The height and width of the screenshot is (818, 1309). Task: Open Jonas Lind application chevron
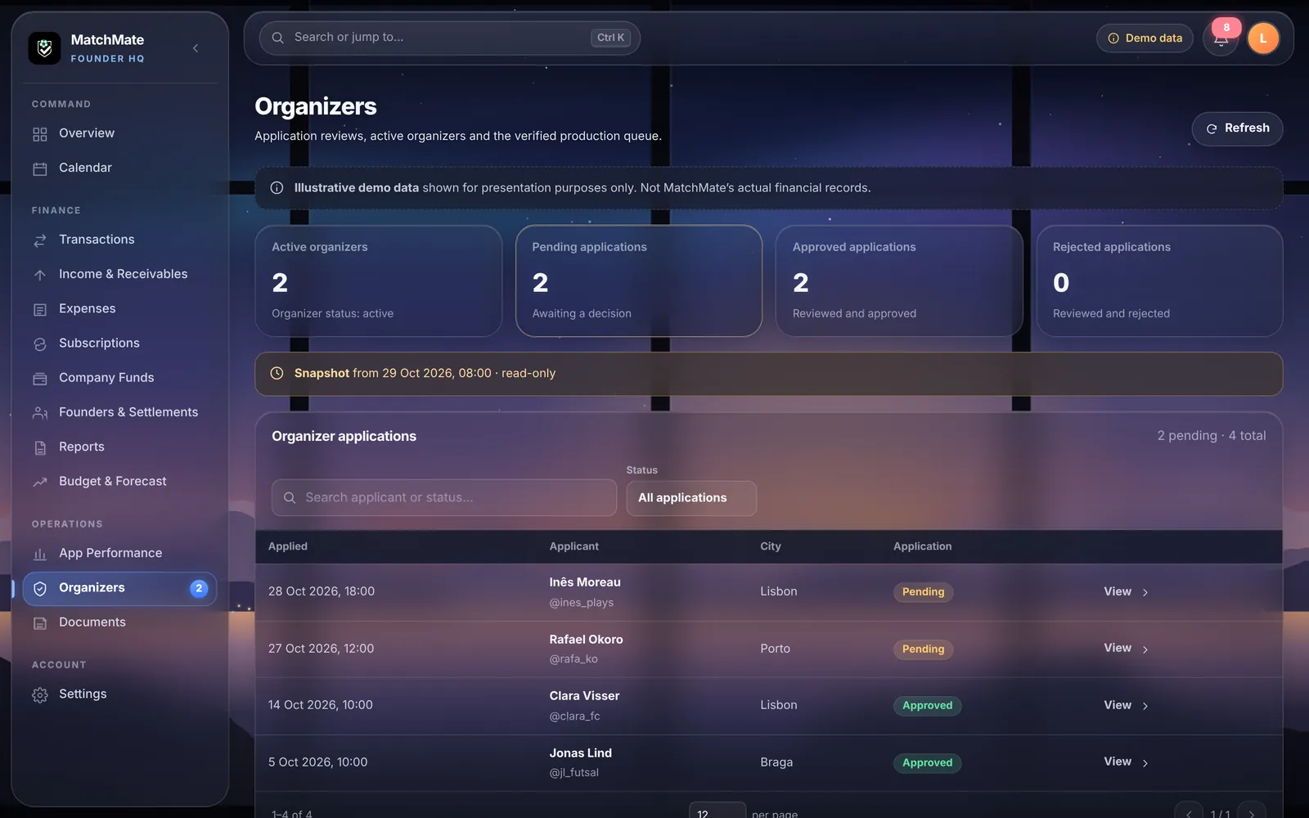pyautogui.click(x=1145, y=763)
